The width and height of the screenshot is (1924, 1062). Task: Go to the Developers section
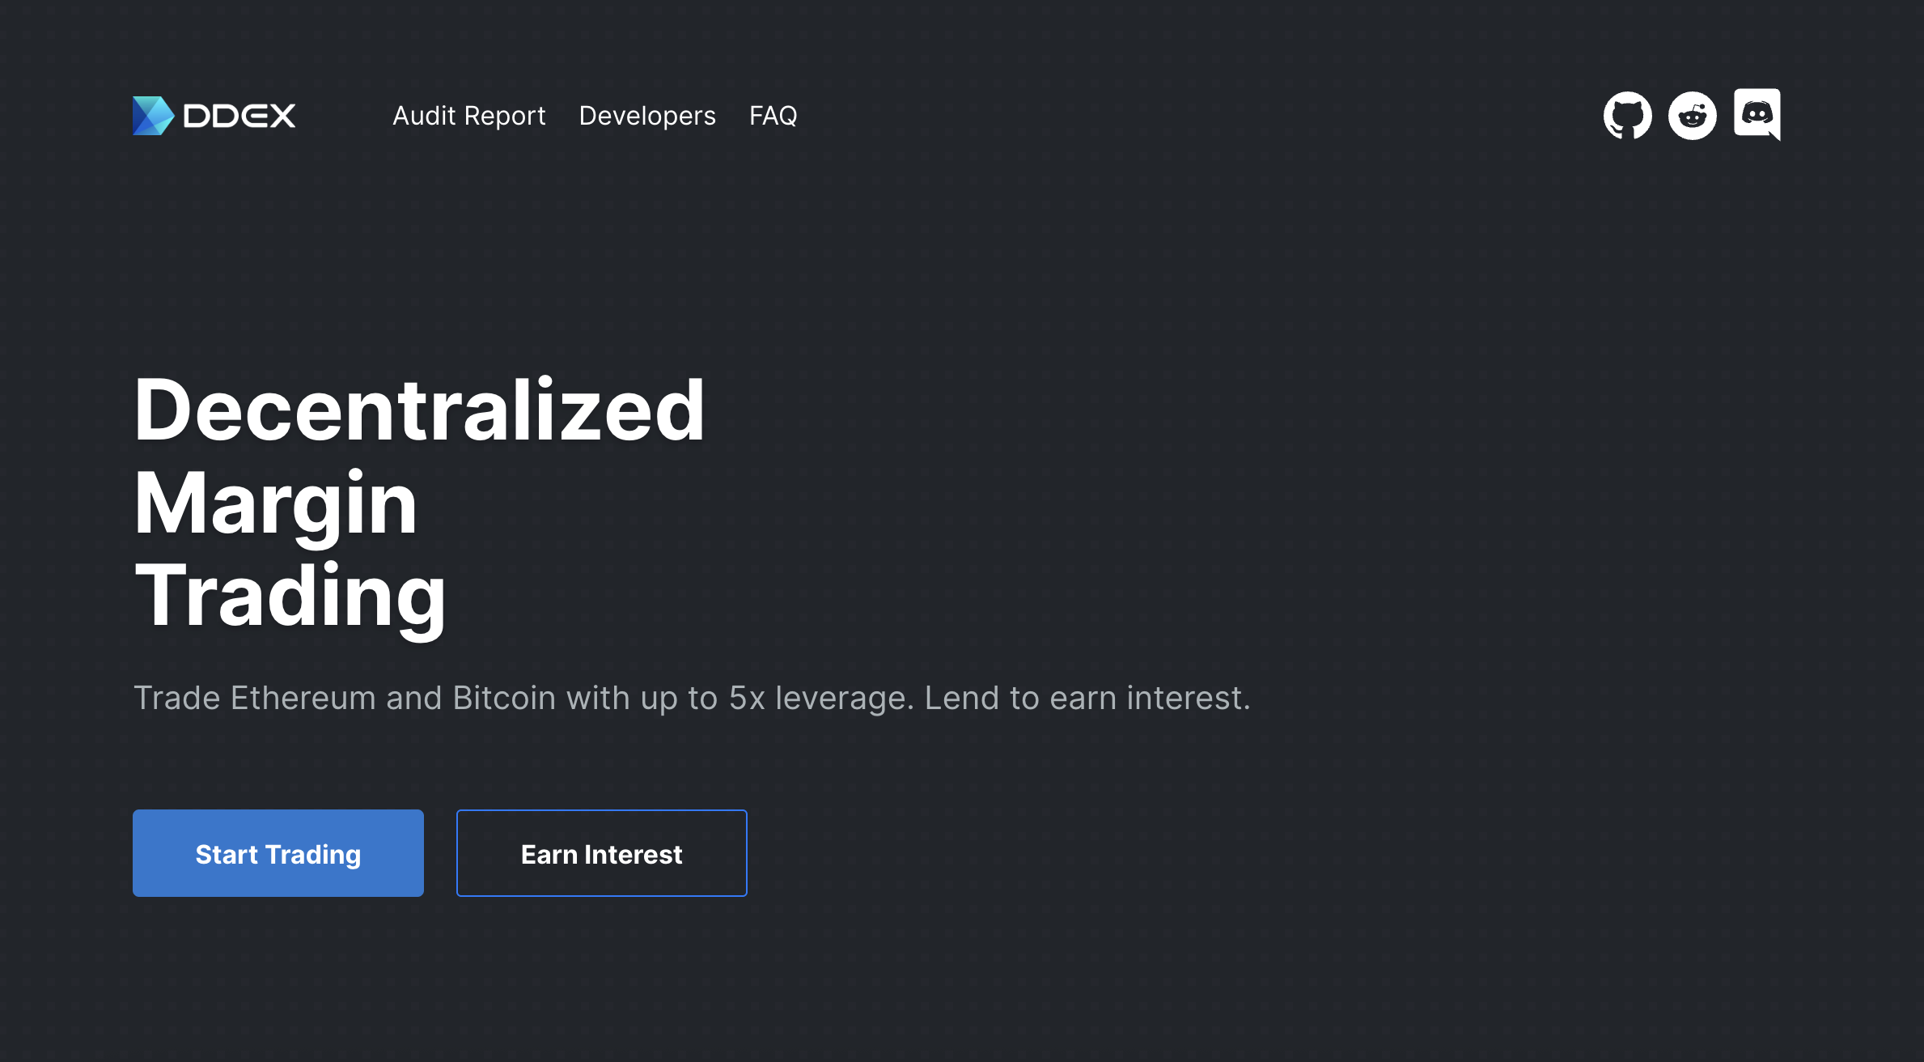pos(647,116)
